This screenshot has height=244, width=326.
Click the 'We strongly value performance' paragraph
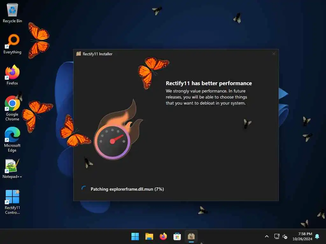point(206,97)
